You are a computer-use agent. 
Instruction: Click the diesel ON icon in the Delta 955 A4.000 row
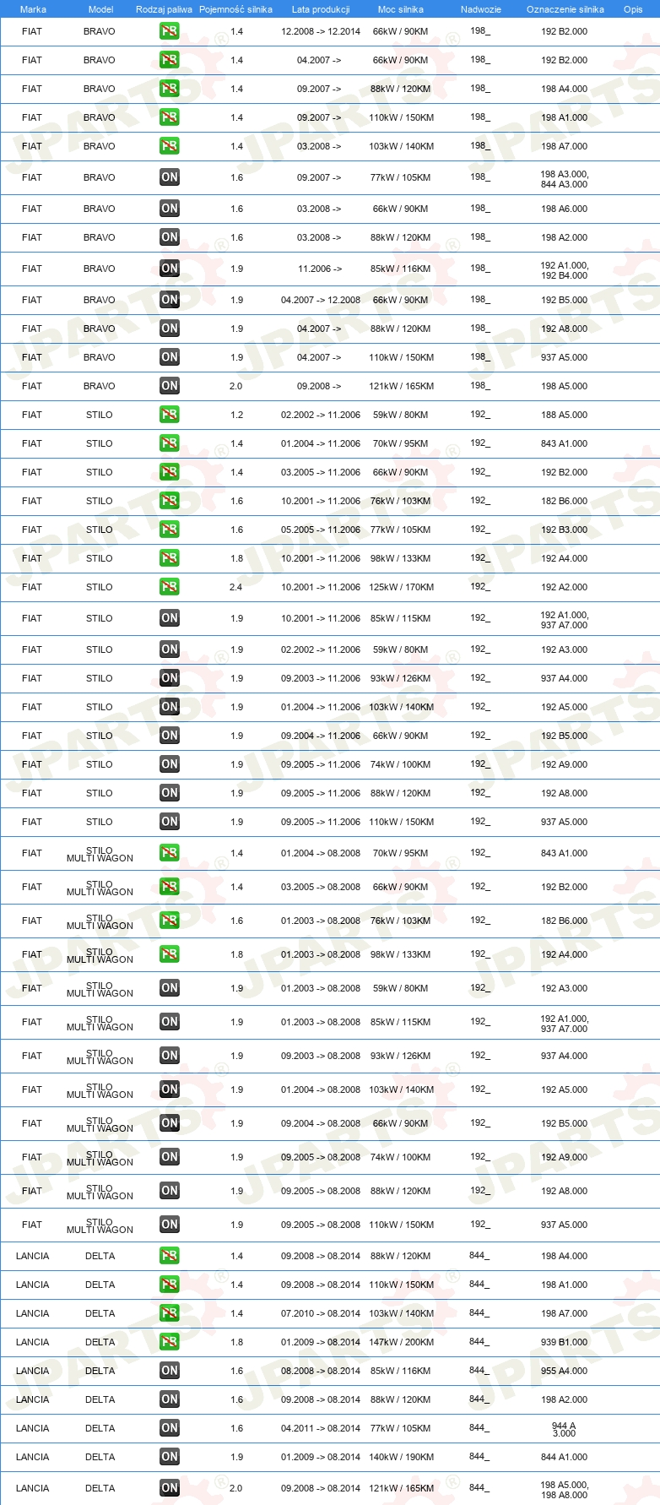pos(170,1371)
